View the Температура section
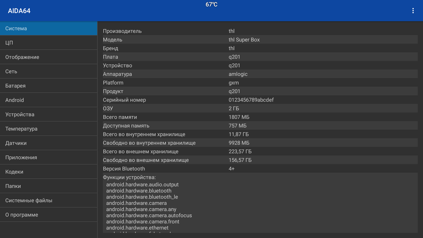Viewport: 423px width, 238px height. coord(49,128)
